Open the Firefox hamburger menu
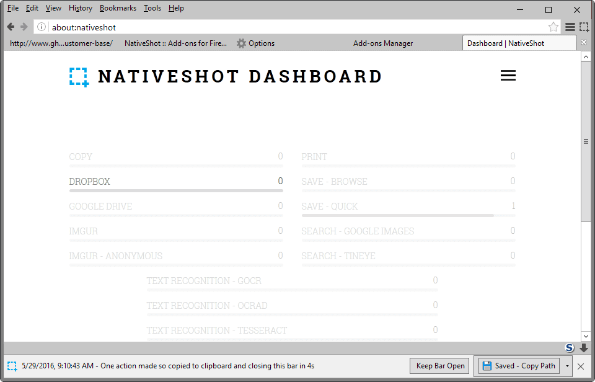This screenshot has width=595, height=382. 569,27
